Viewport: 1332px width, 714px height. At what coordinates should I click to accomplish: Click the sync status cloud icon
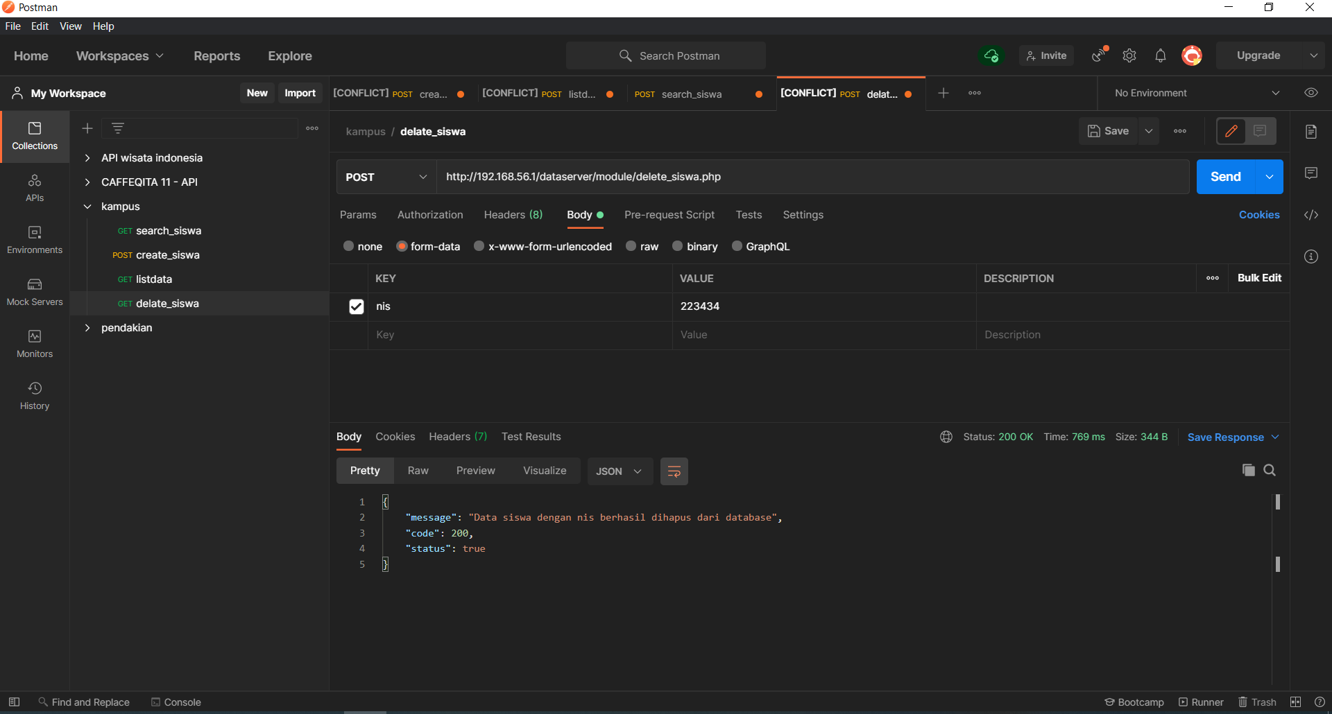pos(991,55)
